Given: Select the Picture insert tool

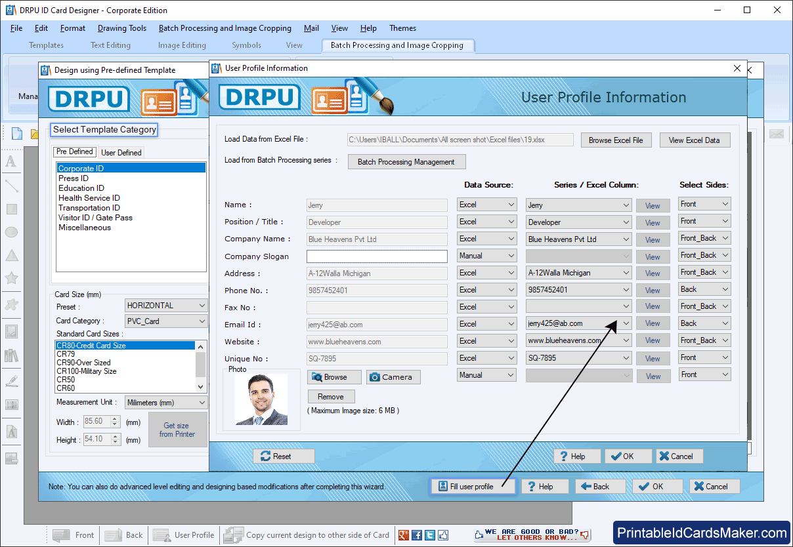Looking at the screenshot, I should tap(11, 331).
